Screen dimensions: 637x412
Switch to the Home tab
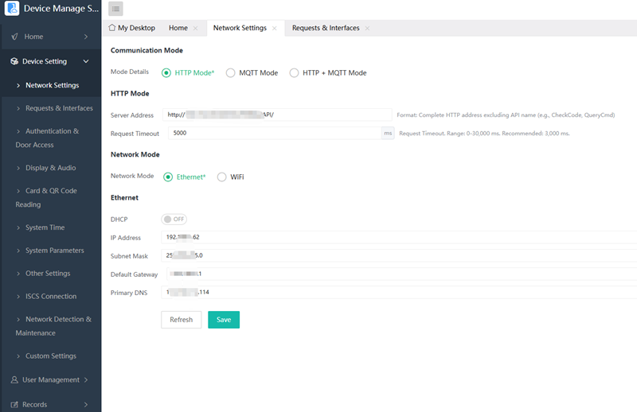178,28
